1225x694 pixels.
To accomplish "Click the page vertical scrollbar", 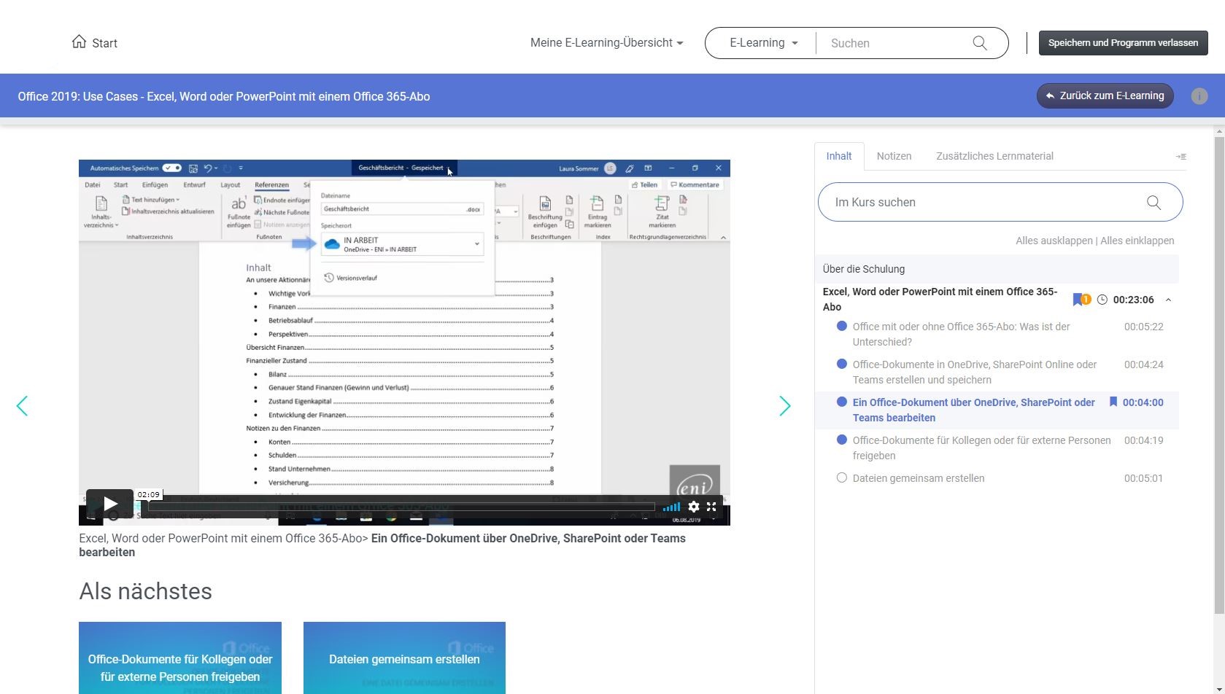I will 1218,375.
